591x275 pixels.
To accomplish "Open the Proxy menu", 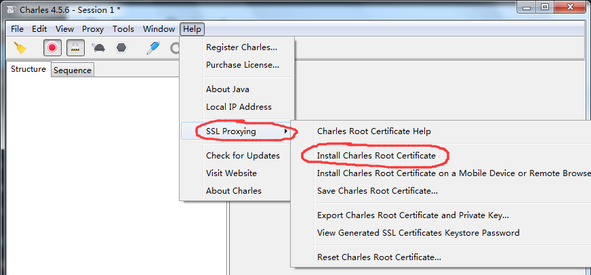I will (93, 29).
